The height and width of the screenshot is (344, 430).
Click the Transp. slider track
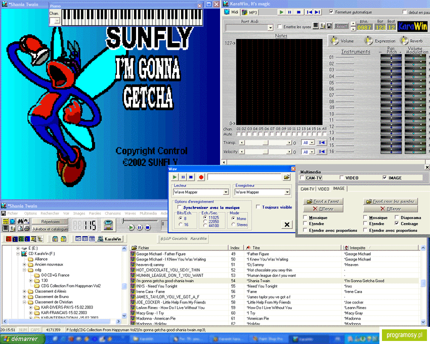(x=266, y=143)
